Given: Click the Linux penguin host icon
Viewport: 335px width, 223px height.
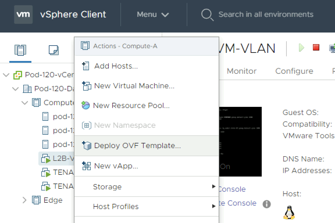Looking at the screenshot, I should pyautogui.click(x=289, y=213).
